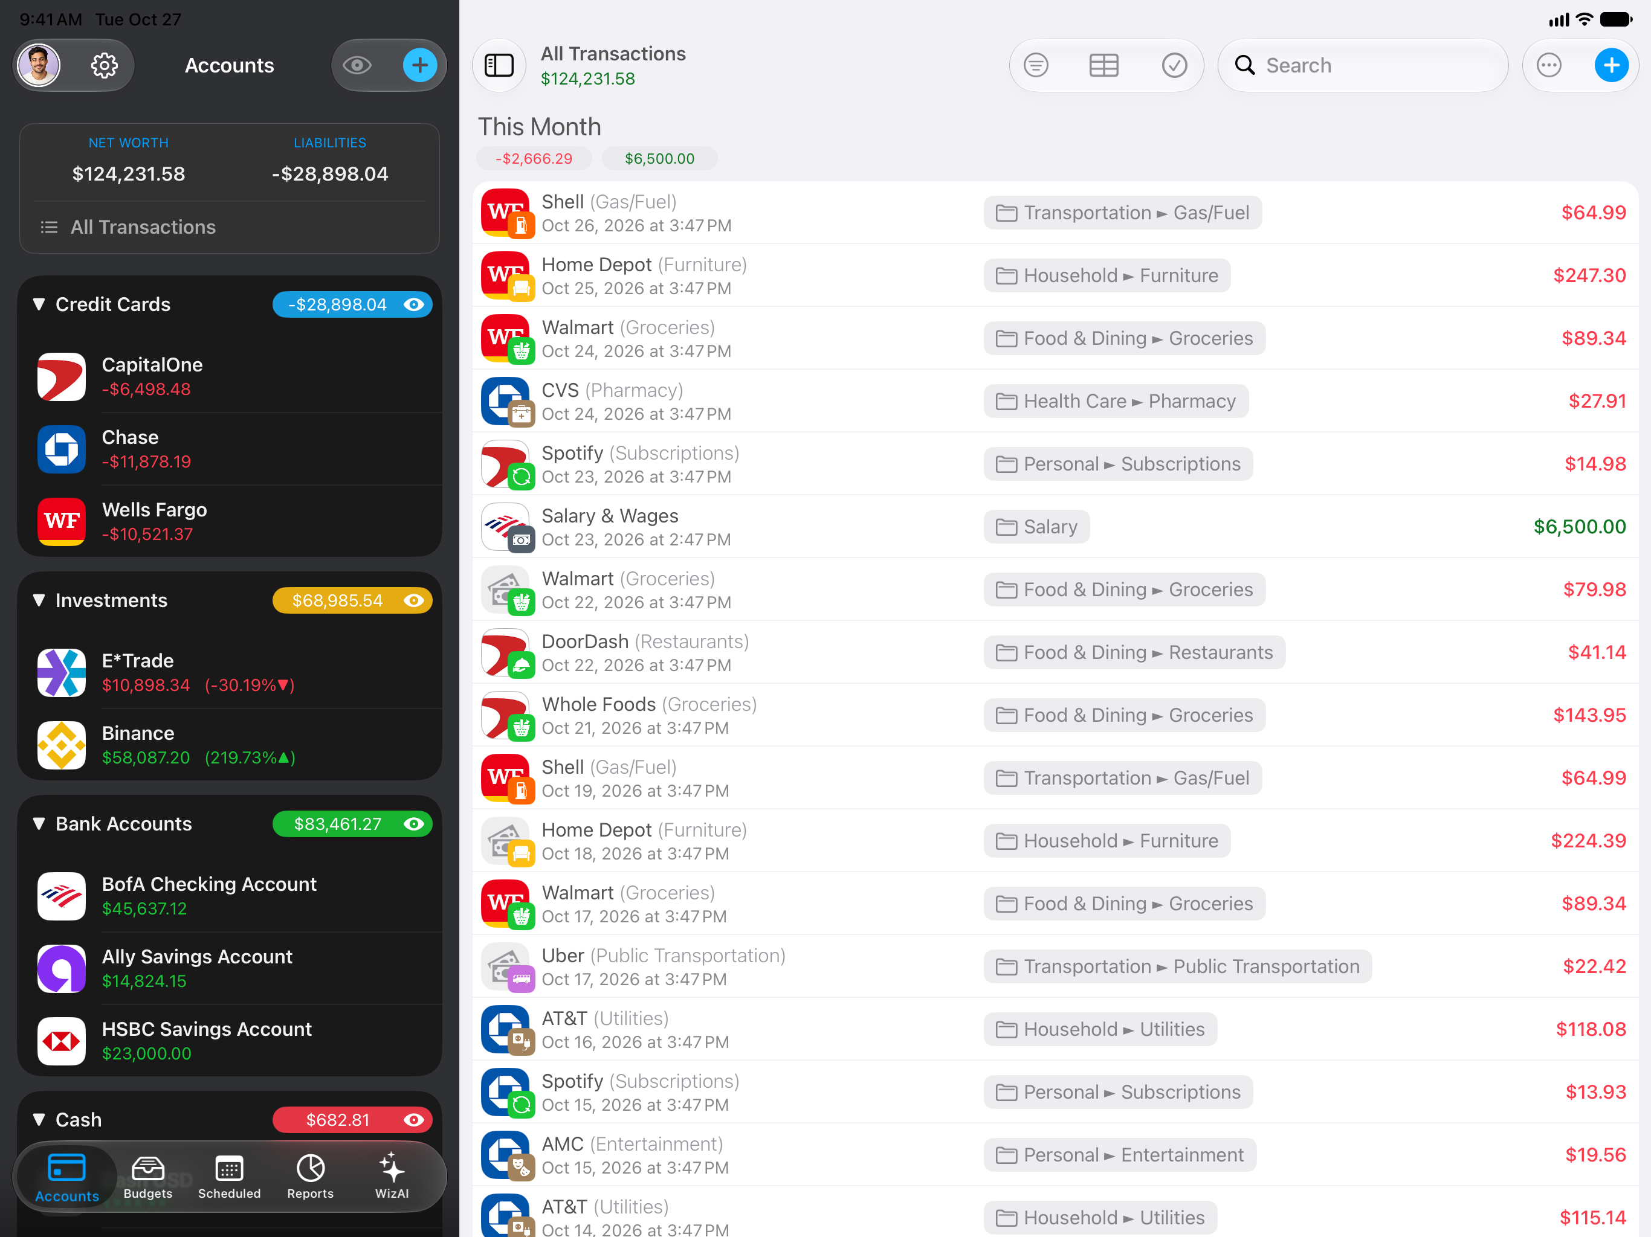1651x1237 pixels.
Task: Toggle balance visibility eye in Accounts header
Action: 357,66
